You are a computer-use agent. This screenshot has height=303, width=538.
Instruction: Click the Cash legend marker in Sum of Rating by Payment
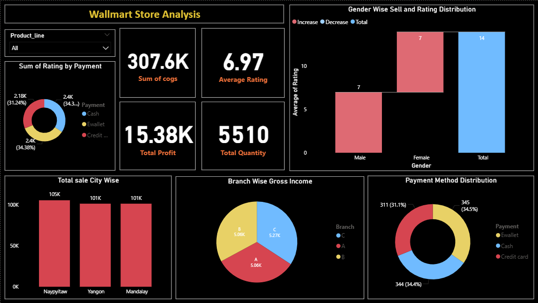click(84, 114)
